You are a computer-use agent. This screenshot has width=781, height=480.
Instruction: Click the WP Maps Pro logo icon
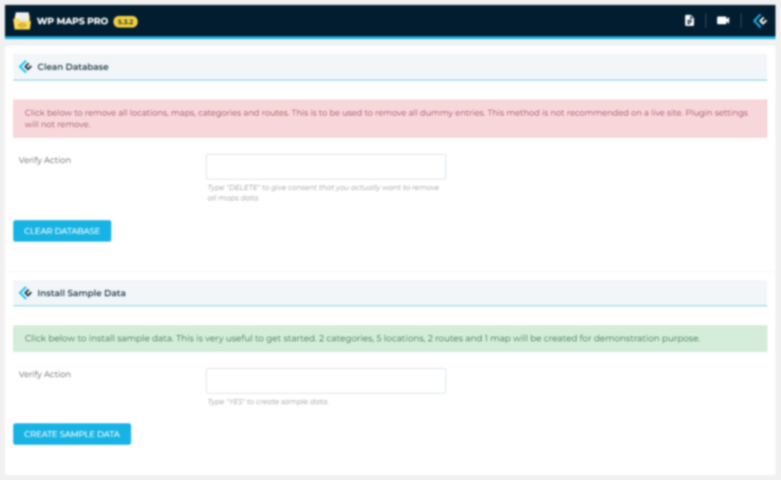click(21, 21)
